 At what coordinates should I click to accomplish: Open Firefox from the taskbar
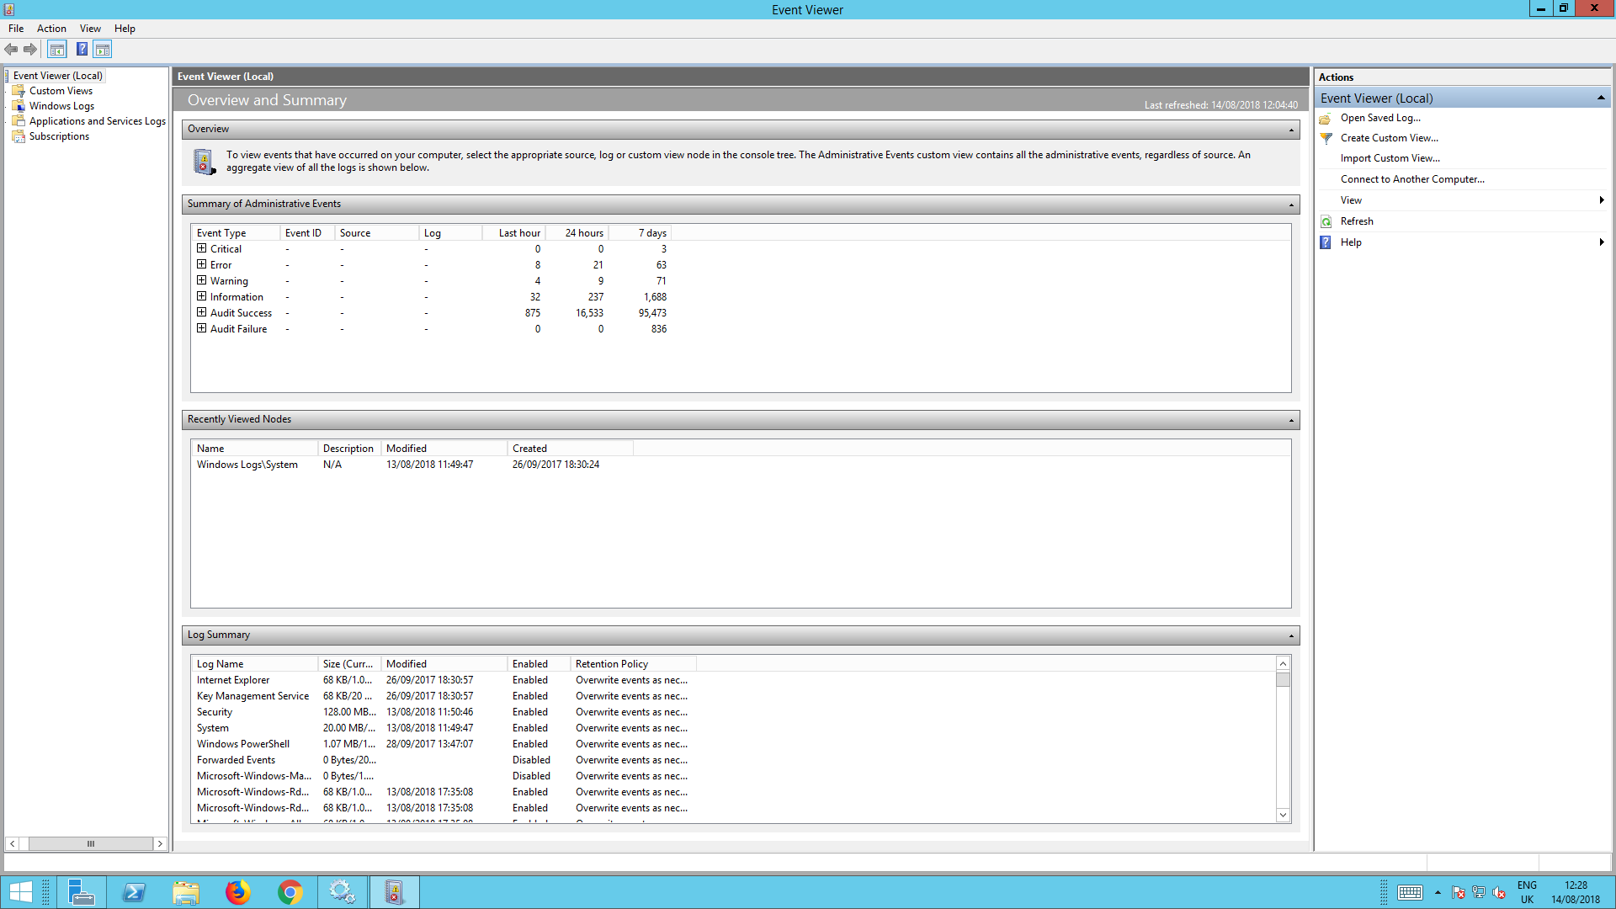tap(238, 892)
